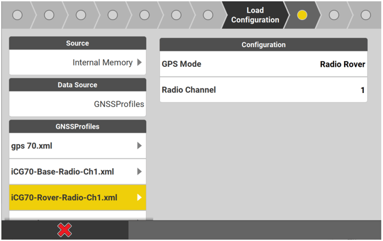The image size is (383, 241).
Task: Go to the third wizard step circle
Action: point(81,15)
